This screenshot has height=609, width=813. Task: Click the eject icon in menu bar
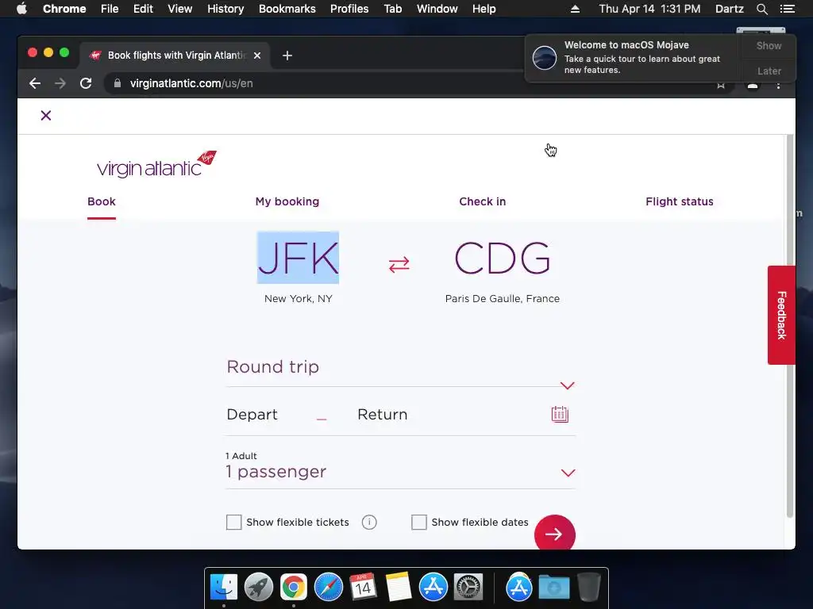click(575, 9)
